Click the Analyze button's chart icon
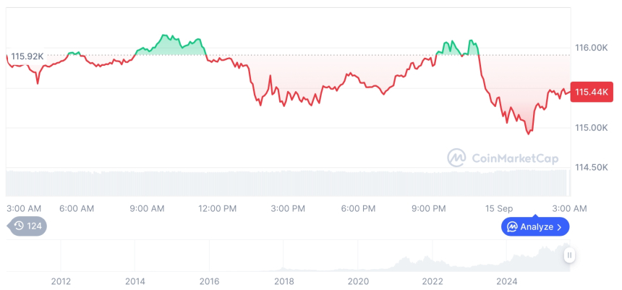622x290 pixels. tap(512, 227)
